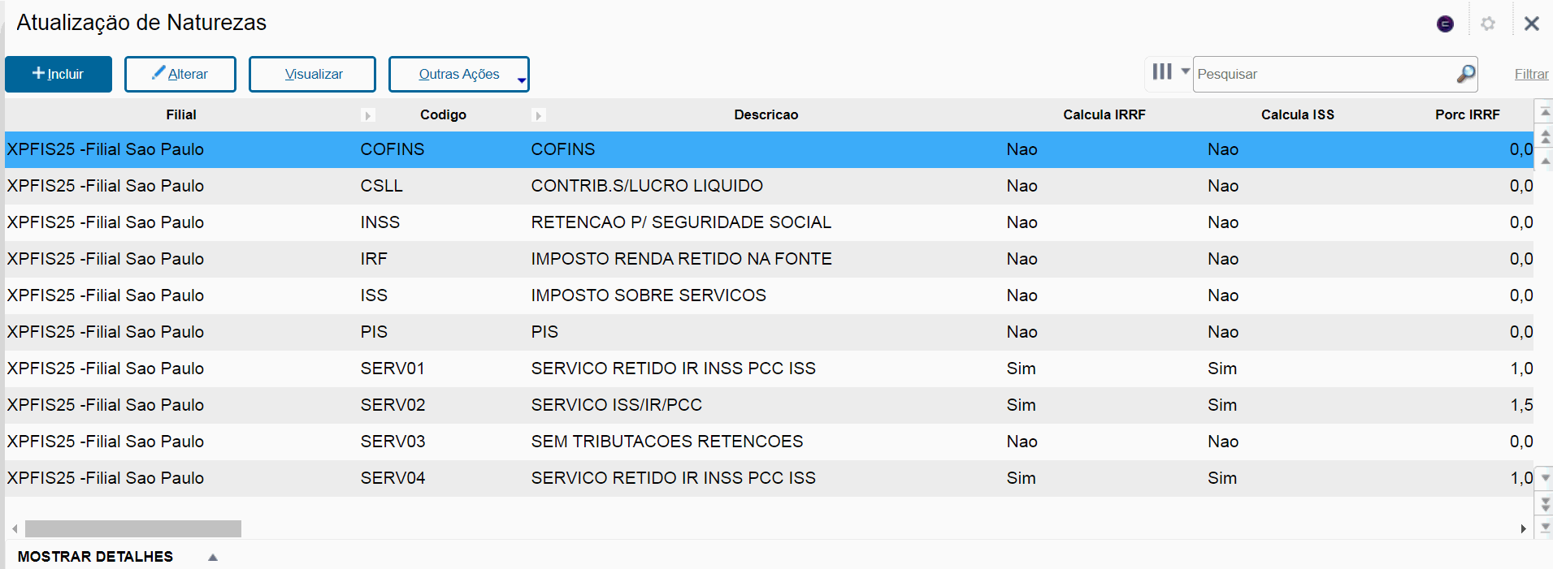
Task: Click the Incluir button
Action: [59, 74]
